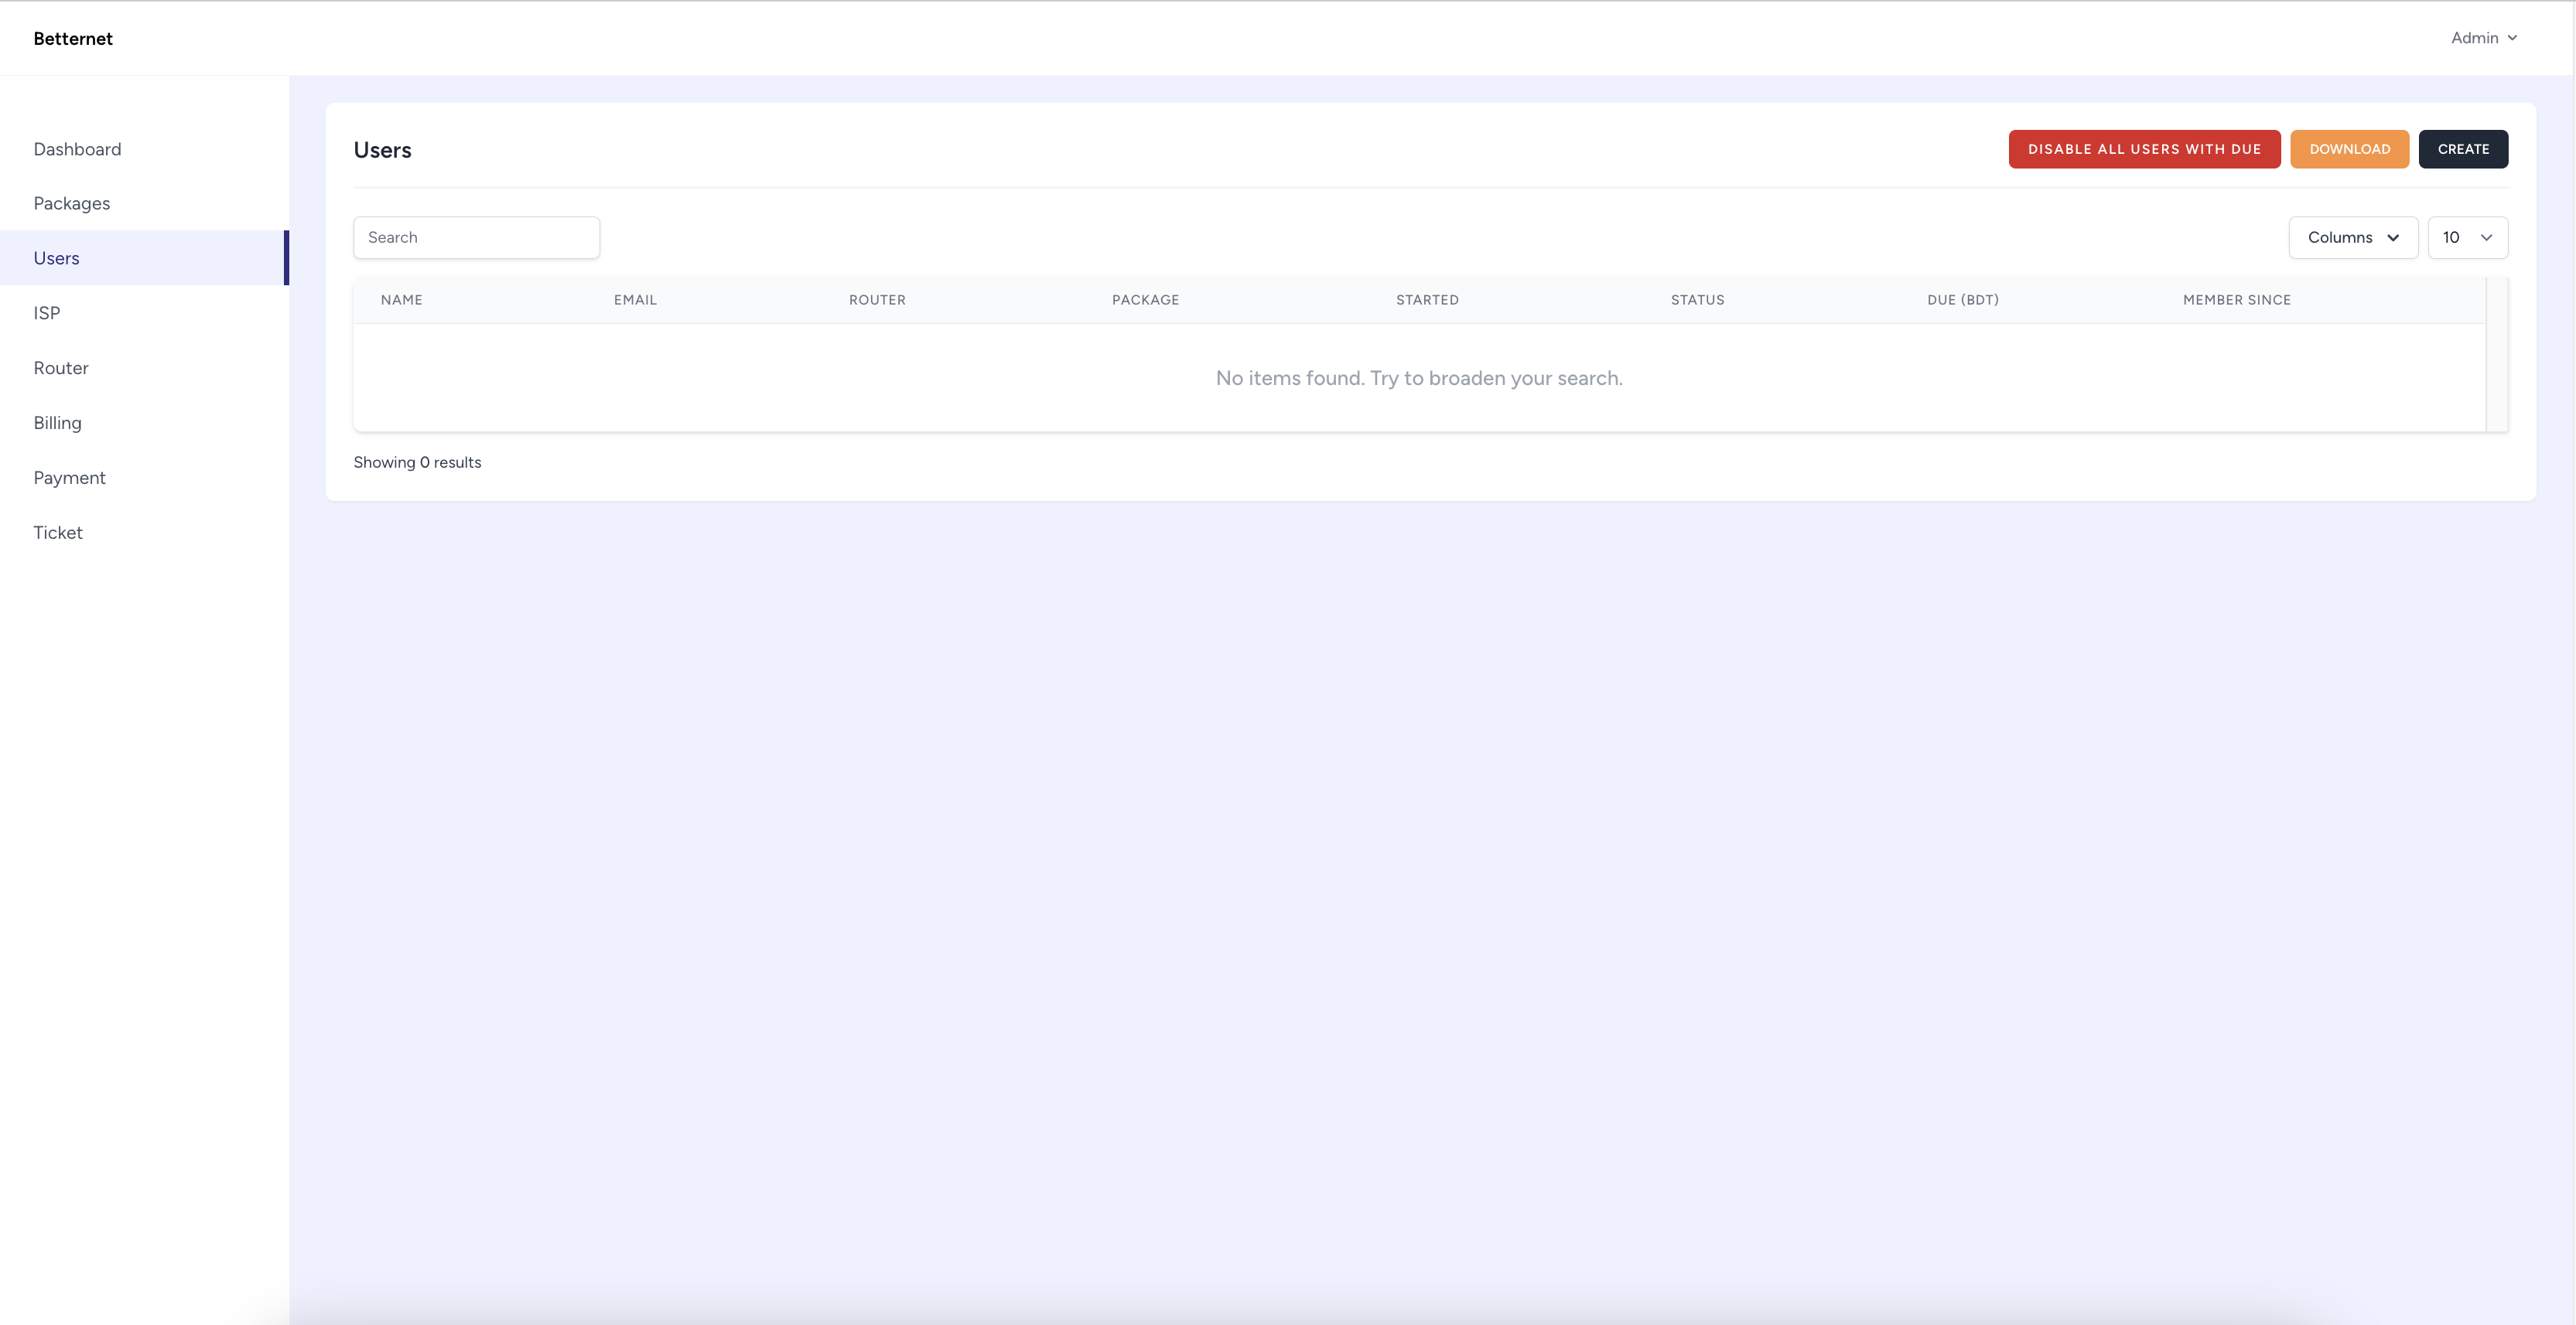This screenshot has width=2576, height=1325.
Task: Sort by the NAME column header
Action: pyautogui.click(x=402, y=300)
